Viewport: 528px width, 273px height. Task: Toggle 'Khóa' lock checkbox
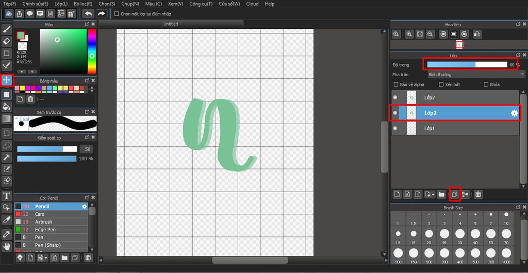[x=486, y=84]
